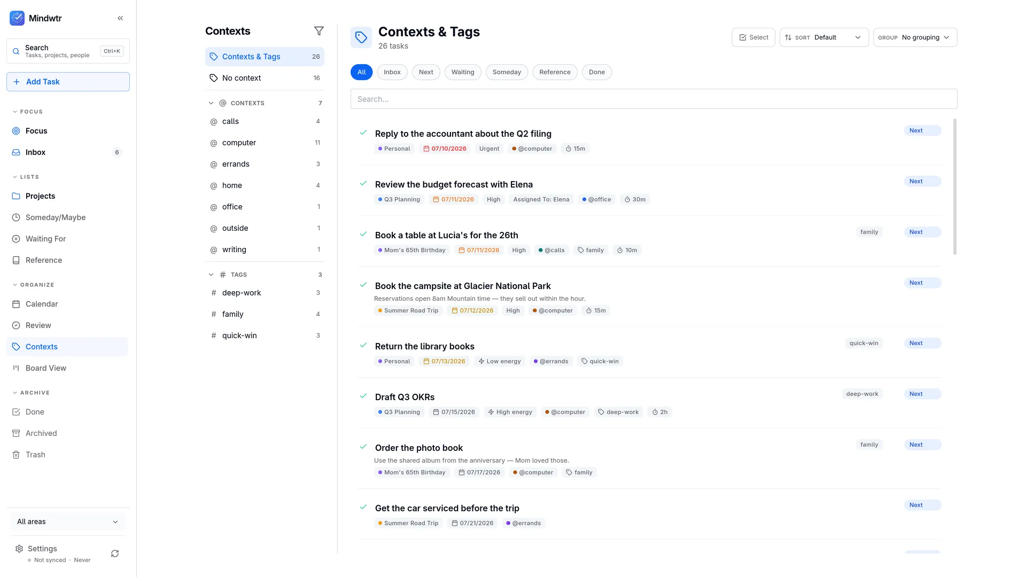Mark 'Reply to the accountant' task complete

(363, 132)
